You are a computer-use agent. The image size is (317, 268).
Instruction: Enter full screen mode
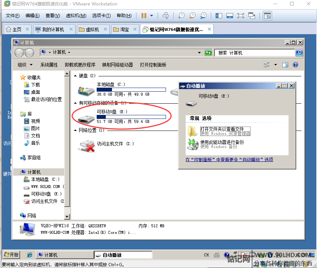pyautogui.click(x=241, y=16)
